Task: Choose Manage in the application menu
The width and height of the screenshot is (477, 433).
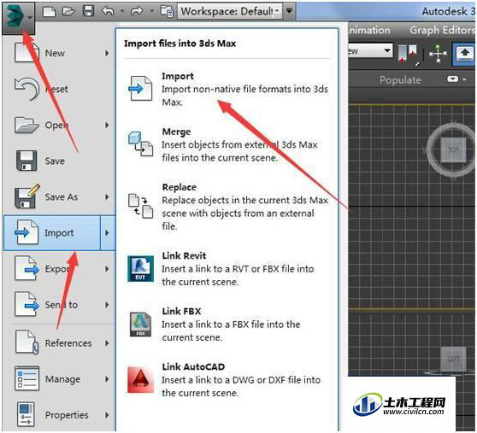Action: (60, 379)
